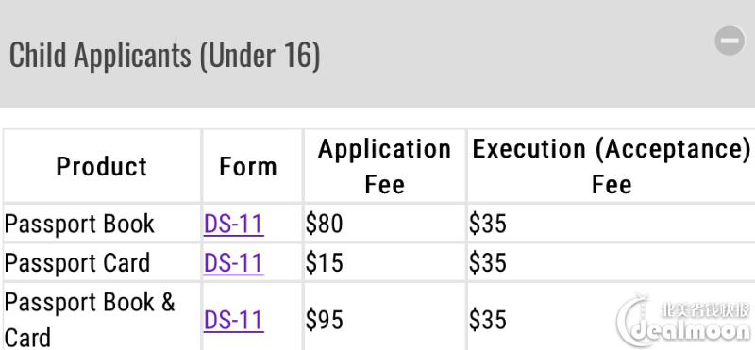This screenshot has height=350, width=755.
Task: Click the Child Applicants (Under 16) heading
Action: 164,55
